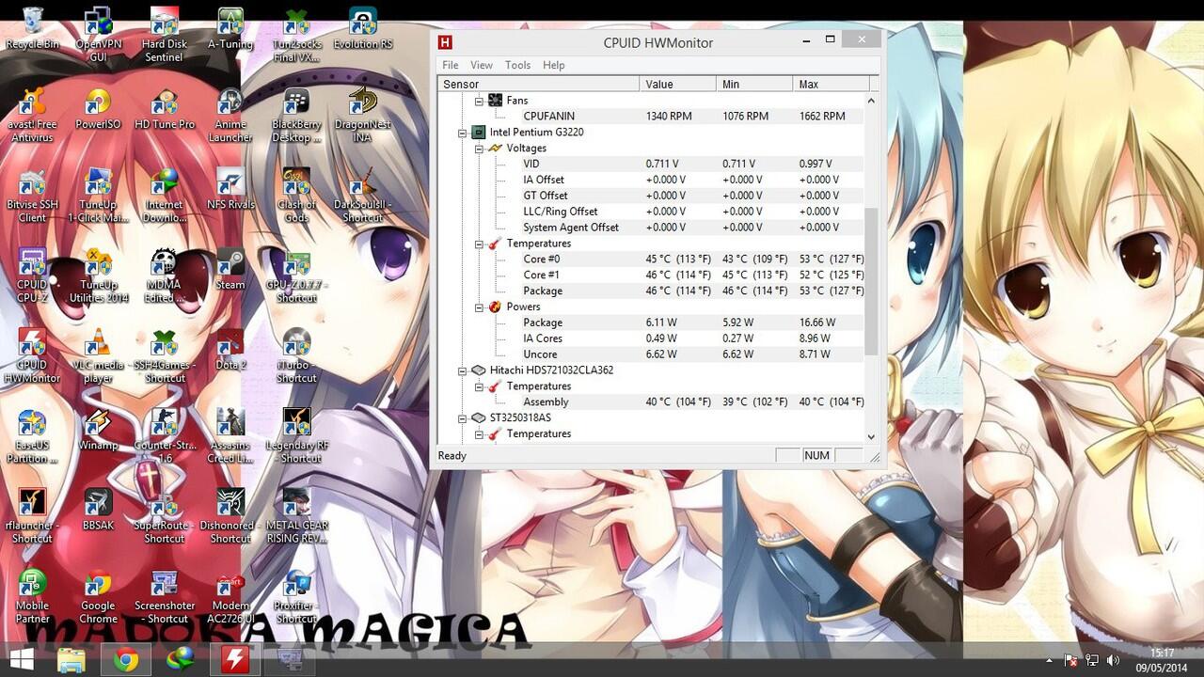This screenshot has height=677, width=1204.
Task: Open the Tools menu in HWMonitor
Action: click(517, 65)
